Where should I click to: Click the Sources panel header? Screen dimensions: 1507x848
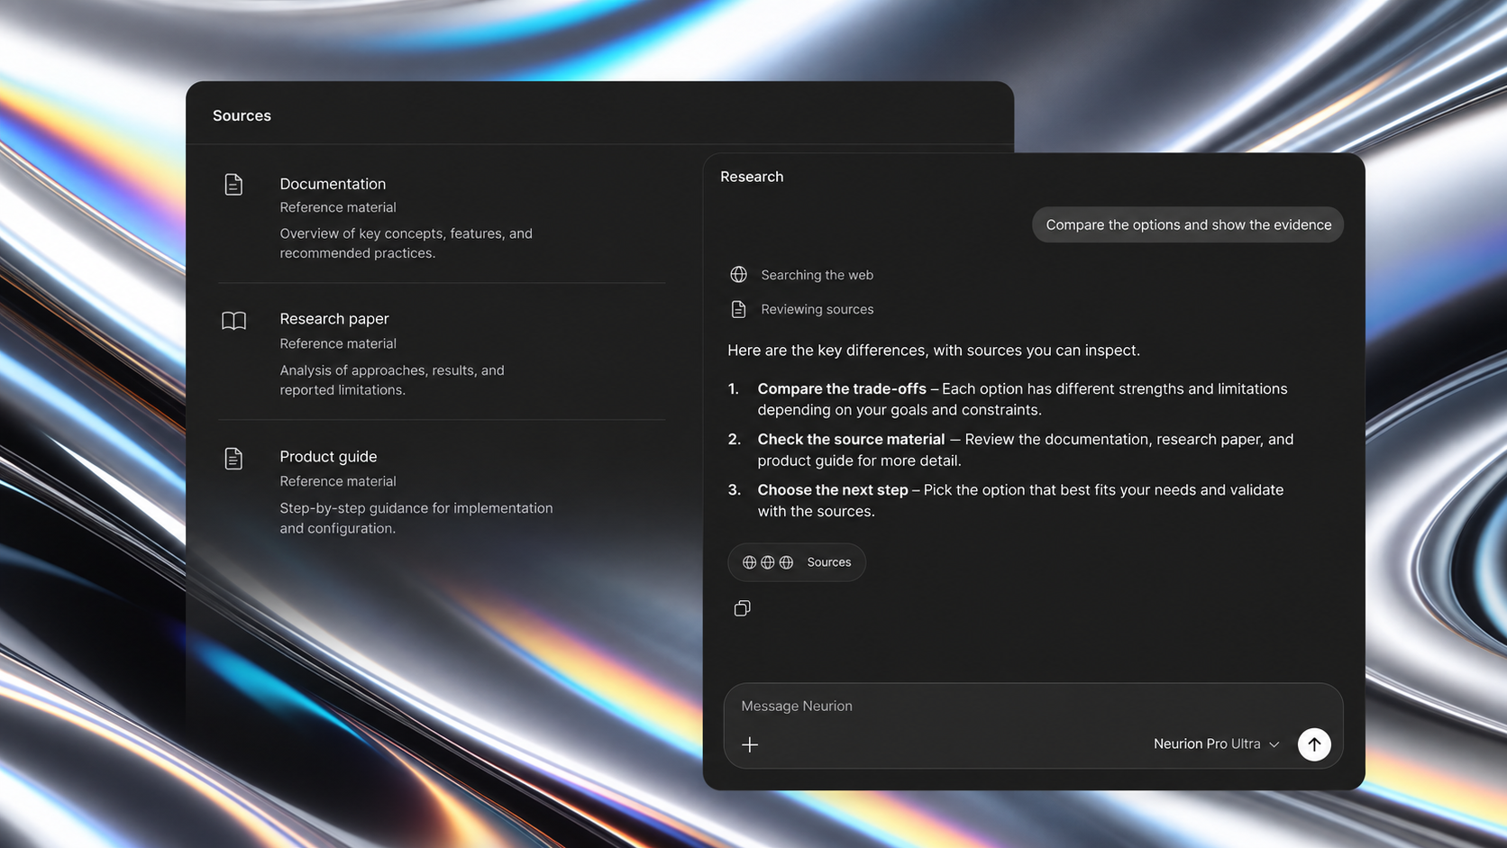(242, 115)
